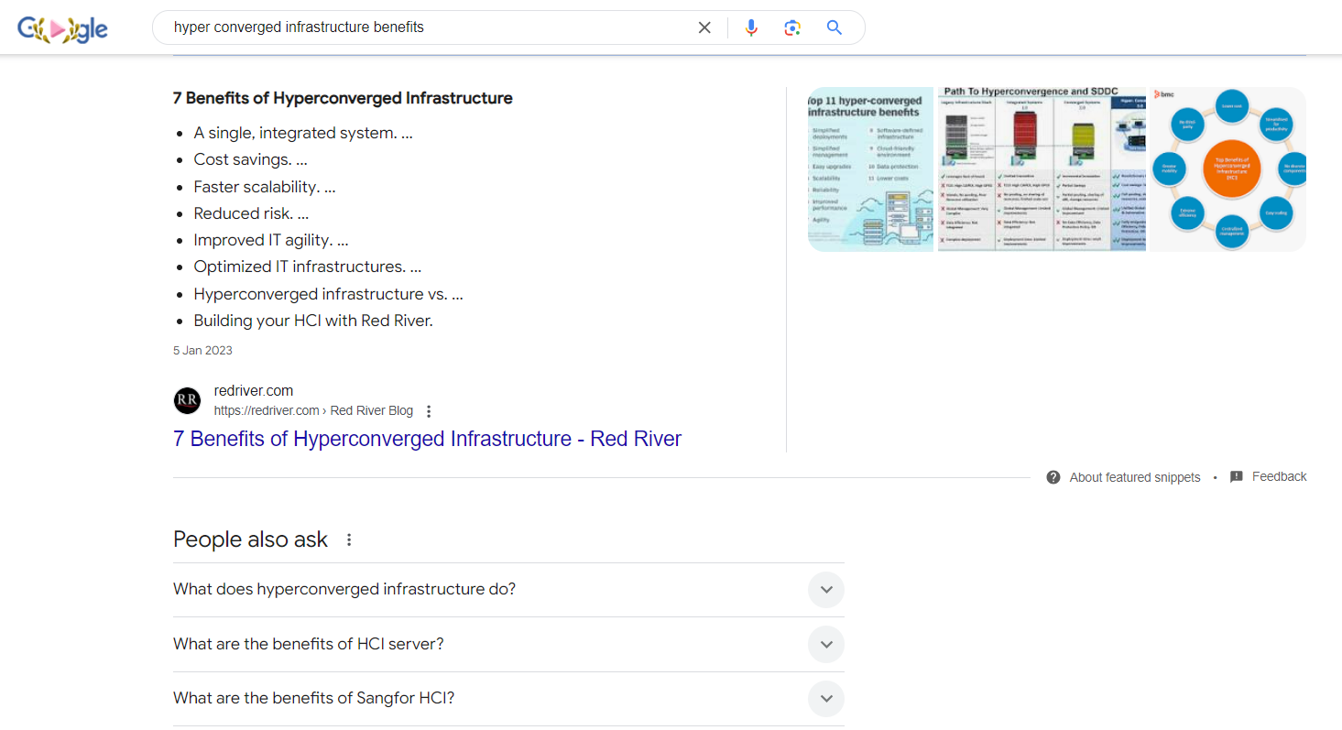Open the three-dot menu beside Red River Blog
The width and height of the screenshot is (1342, 730).
click(429, 411)
